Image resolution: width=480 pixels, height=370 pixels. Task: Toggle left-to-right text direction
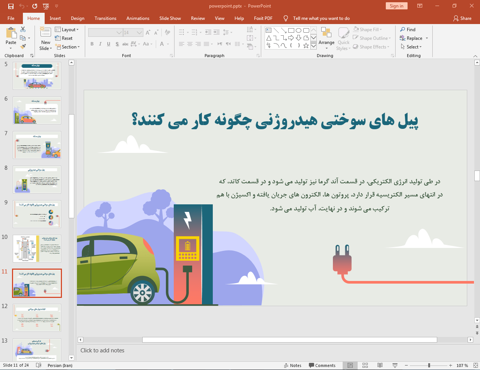coord(220,44)
